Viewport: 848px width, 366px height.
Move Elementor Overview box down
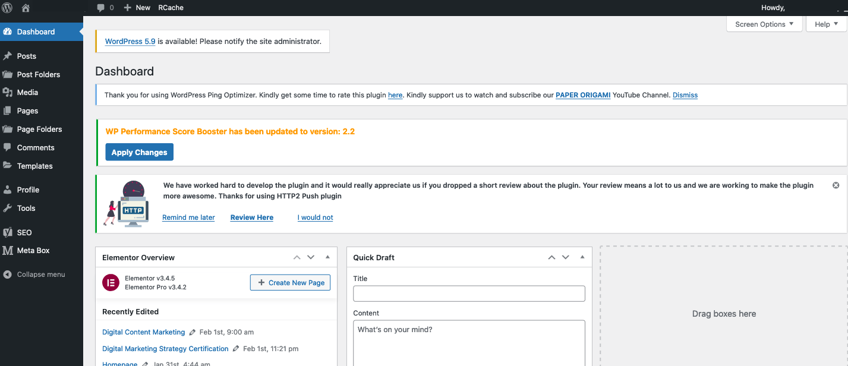tap(311, 257)
